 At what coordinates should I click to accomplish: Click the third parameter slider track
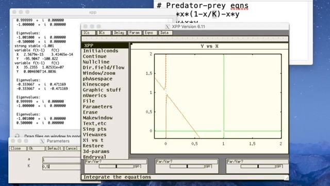(x=258, y=166)
